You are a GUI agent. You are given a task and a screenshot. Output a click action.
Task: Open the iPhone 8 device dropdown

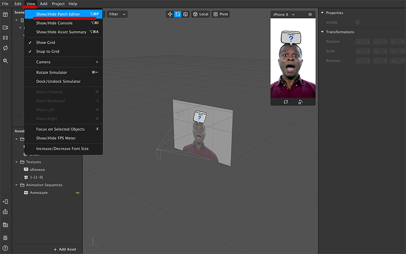[284, 15]
